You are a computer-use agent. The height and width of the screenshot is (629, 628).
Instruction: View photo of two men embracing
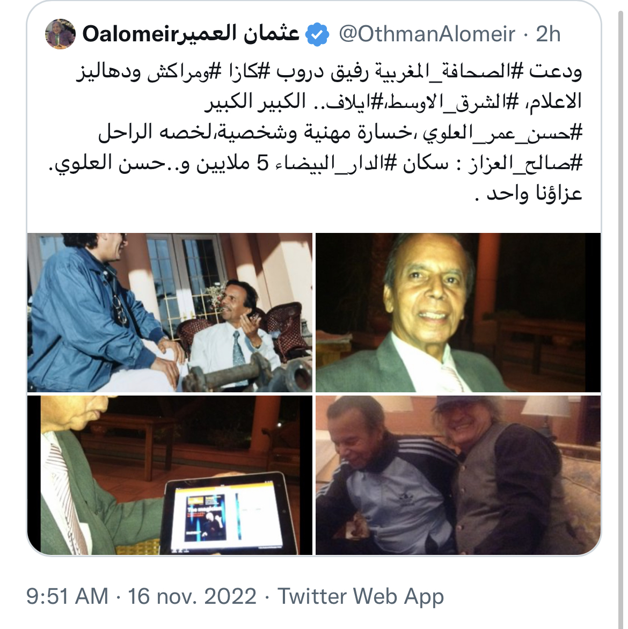pyautogui.click(x=458, y=475)
